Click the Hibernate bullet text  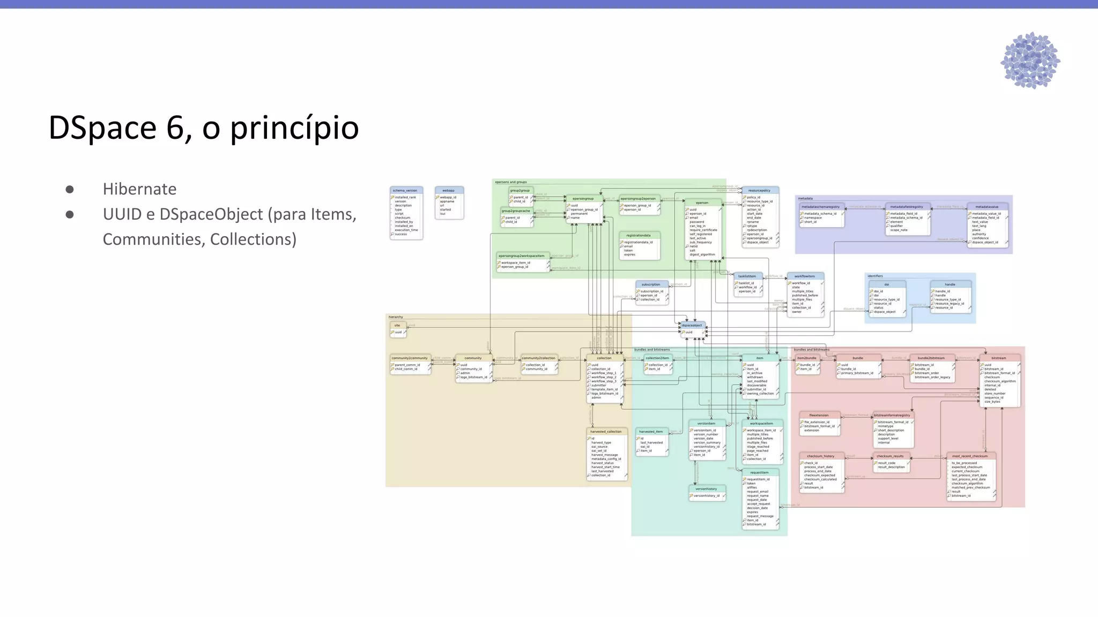click(139, 189)
